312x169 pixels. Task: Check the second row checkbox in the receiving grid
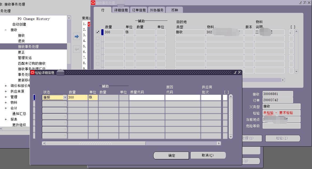click(98, 38)
